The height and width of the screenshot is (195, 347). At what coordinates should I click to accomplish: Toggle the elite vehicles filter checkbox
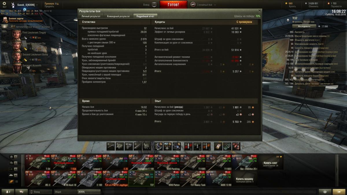tap(16, 181)
